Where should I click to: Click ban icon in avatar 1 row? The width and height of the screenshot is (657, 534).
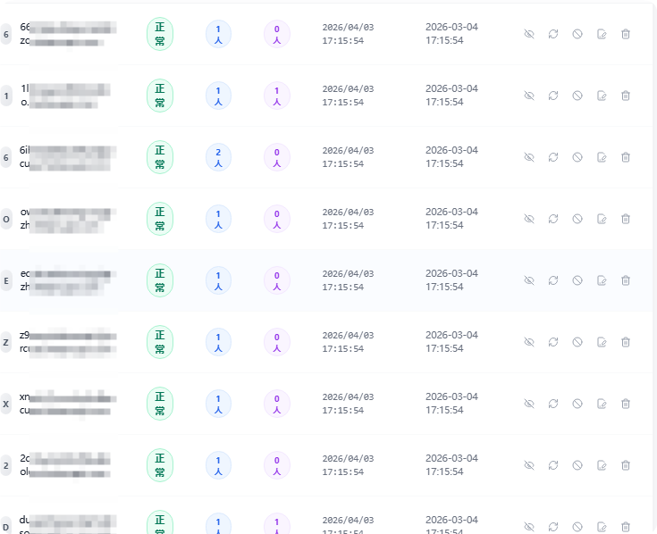577,96
